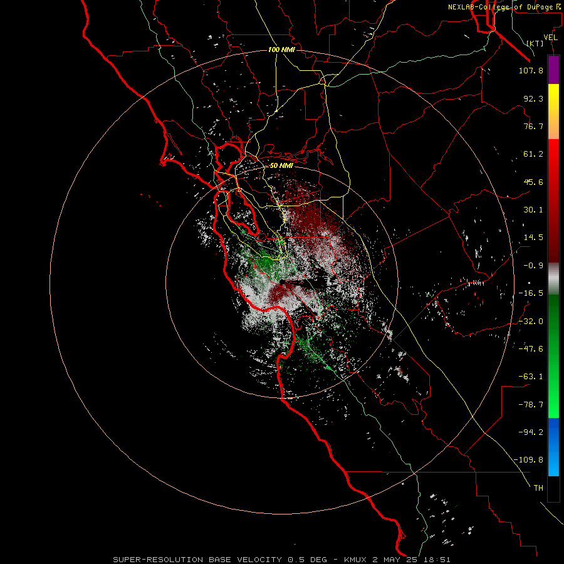The image size is (564, 564).
Task: Select the 45.6 velocity scale value
Action: tap(533, 182)
